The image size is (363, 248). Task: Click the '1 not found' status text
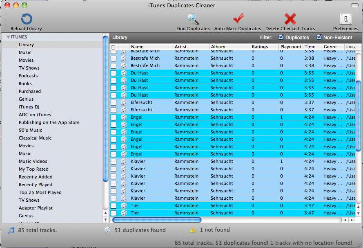tap(215, 230)
